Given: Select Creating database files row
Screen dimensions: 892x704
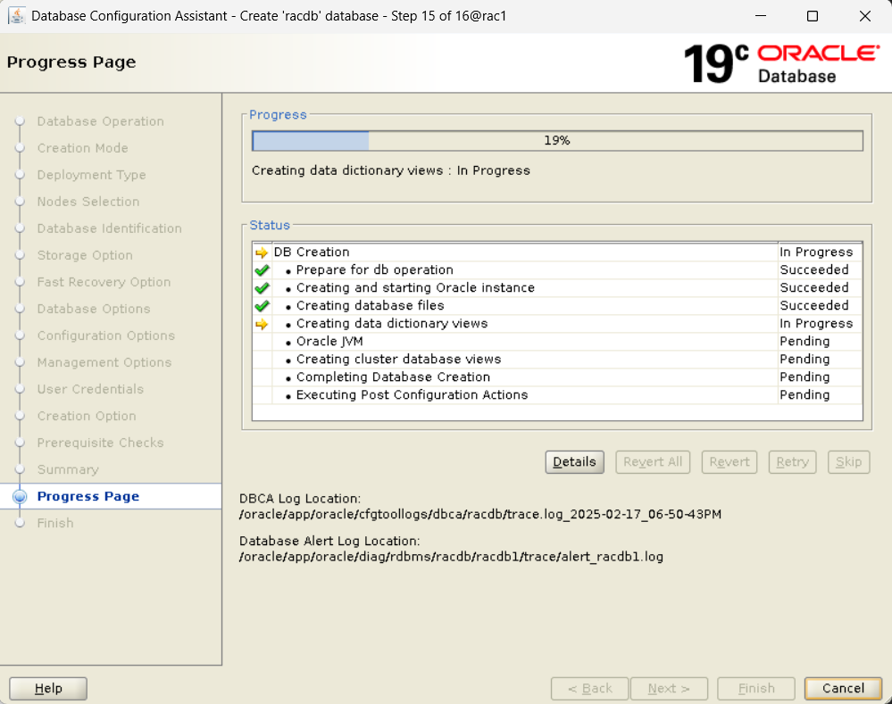Looking at the screenshot, I should click(x=557, y=306).
